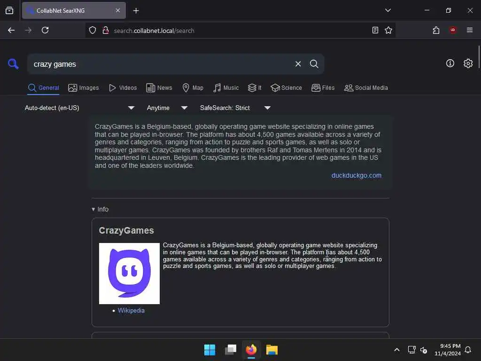Follow the duckduckgo.com source link
Screen dimensions: 481x361
(356, 175)
